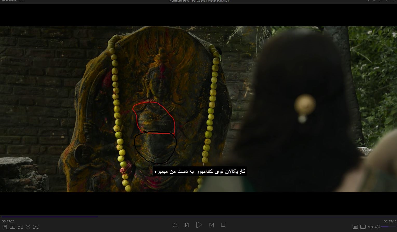
Task: Enable VR headset viewing mode
Action: click(20, 227)
